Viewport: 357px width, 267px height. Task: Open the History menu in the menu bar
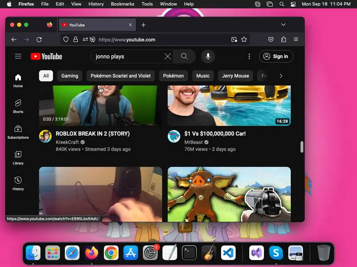[96, 4]
